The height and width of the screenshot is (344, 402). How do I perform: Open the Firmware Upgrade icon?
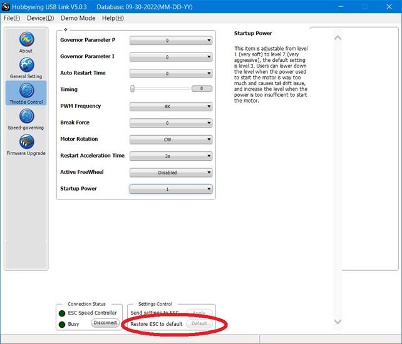pos(26,143)
